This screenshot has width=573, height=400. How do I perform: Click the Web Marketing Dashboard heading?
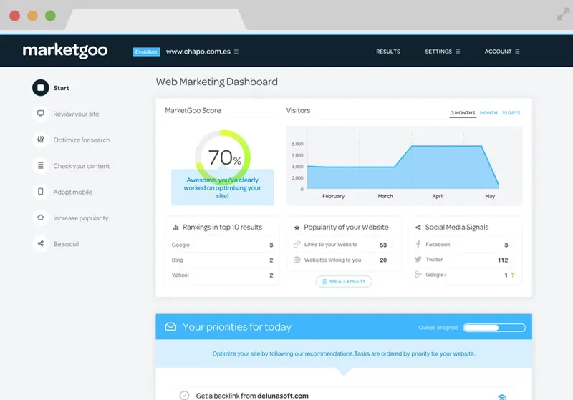click(217, 82)
